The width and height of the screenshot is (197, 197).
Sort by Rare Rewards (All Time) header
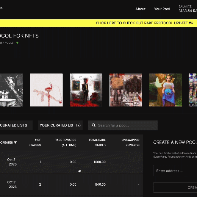pyautogui.click(x=66, y=142)
